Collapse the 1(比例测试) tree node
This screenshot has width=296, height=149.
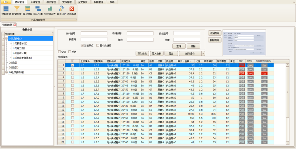(x=6, y=38)
